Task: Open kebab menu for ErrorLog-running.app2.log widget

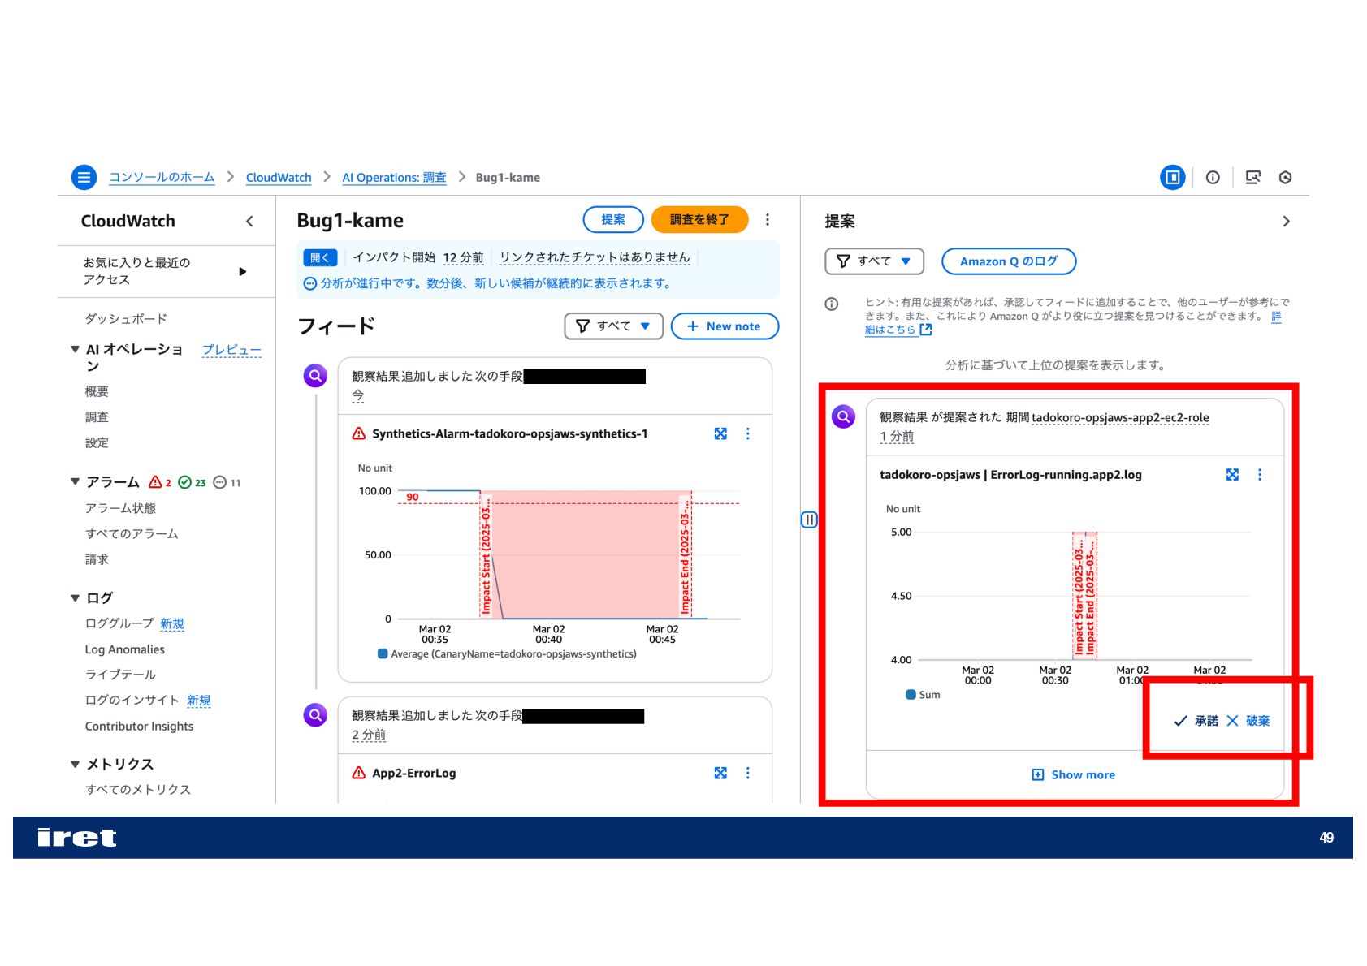Action: point(1260,474)
